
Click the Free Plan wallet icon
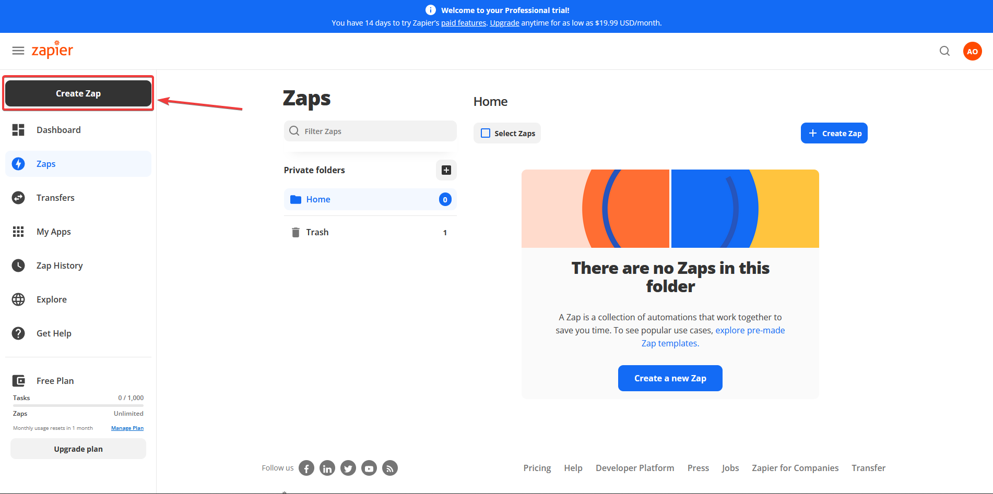point(18,381)
